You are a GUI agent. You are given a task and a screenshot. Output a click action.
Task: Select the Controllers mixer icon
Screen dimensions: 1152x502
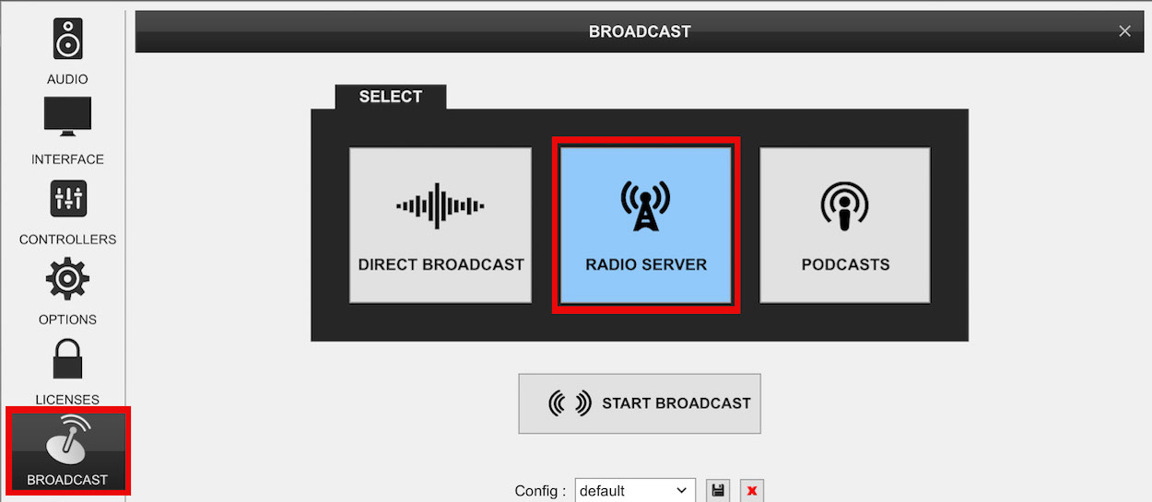click(x=67, y=198)
